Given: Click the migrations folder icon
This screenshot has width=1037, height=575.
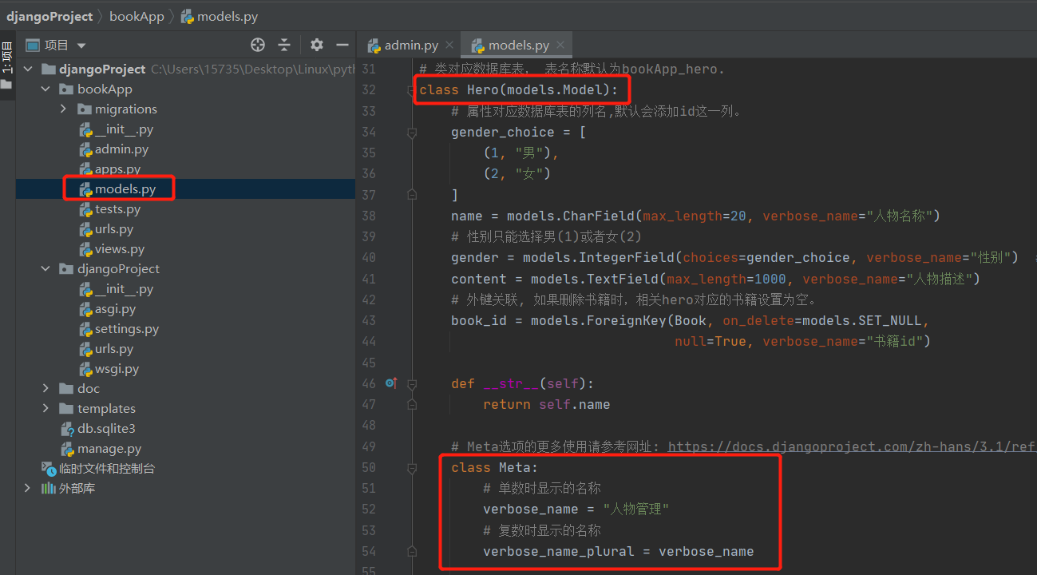Looking at the screenshot, I should pos(85,109).
